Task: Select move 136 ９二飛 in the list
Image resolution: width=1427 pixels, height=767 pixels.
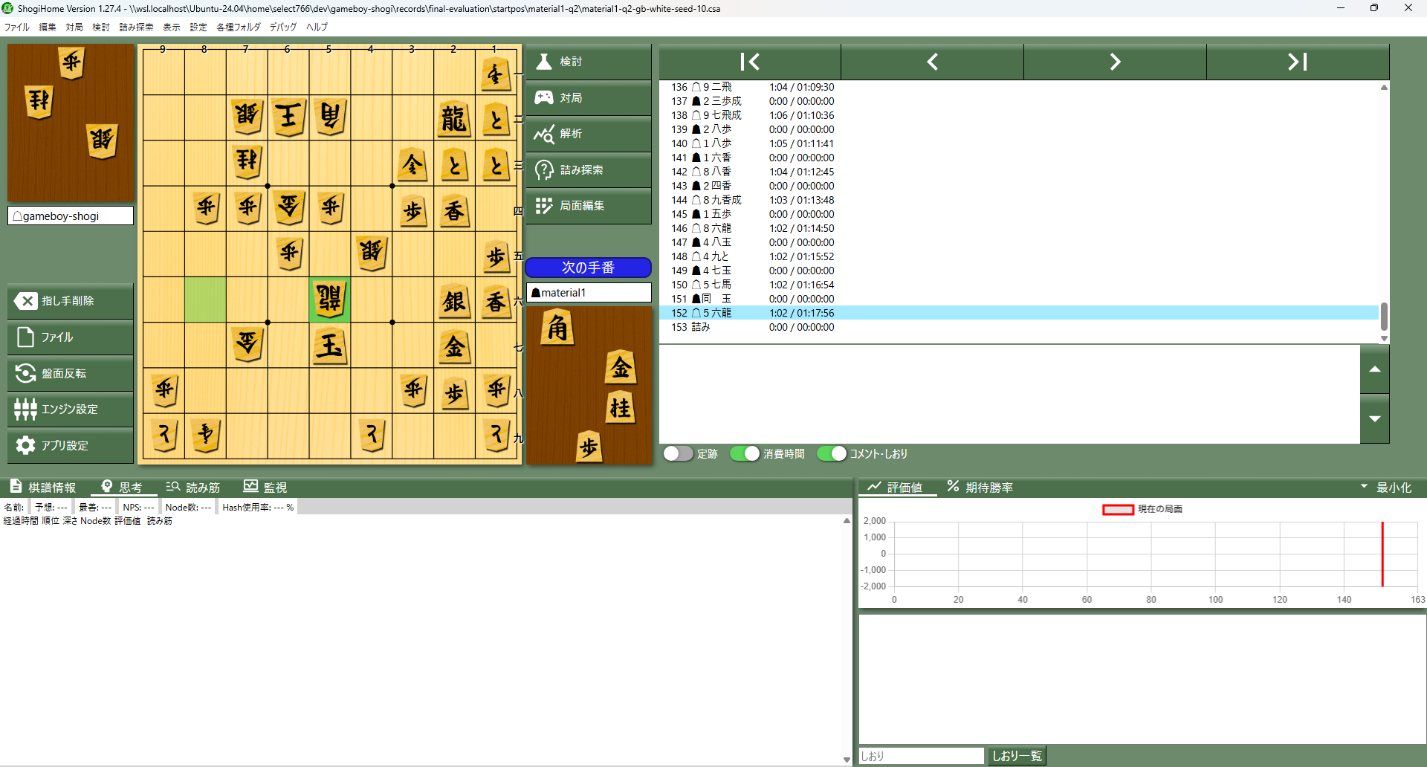Action: click(1019, 87)
